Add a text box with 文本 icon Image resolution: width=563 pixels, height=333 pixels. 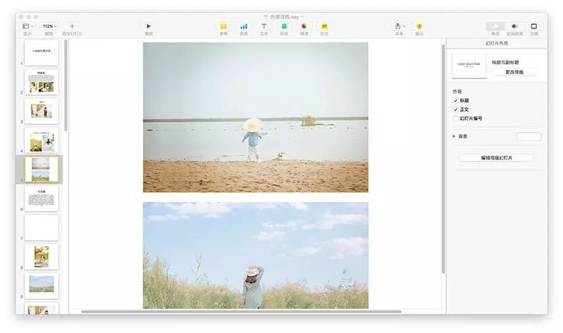(x=264, y=26)
